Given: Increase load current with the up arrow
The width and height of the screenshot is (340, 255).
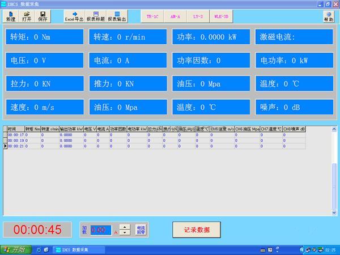Looking at the screenshot, I should click(x=125, y=227).
